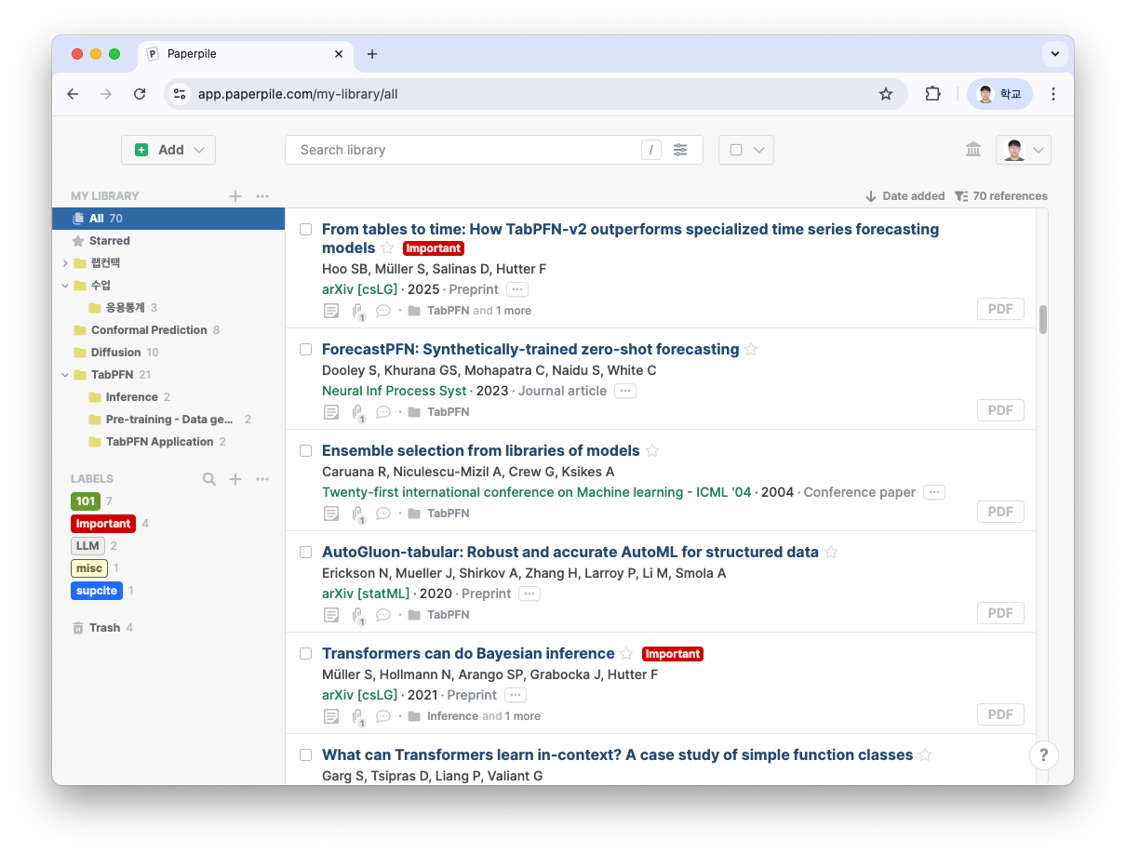1126x854 pixels.
Task: Open the select-all checkbox dropdown
Action: [x=746, y=150]
